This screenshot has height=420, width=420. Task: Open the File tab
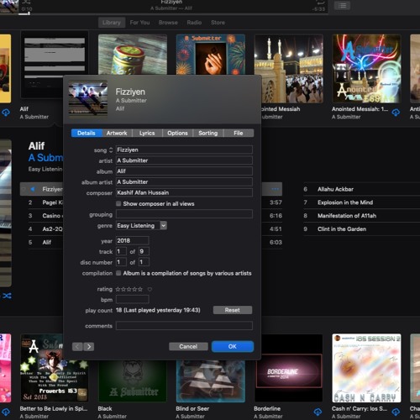tap(239, 133)
